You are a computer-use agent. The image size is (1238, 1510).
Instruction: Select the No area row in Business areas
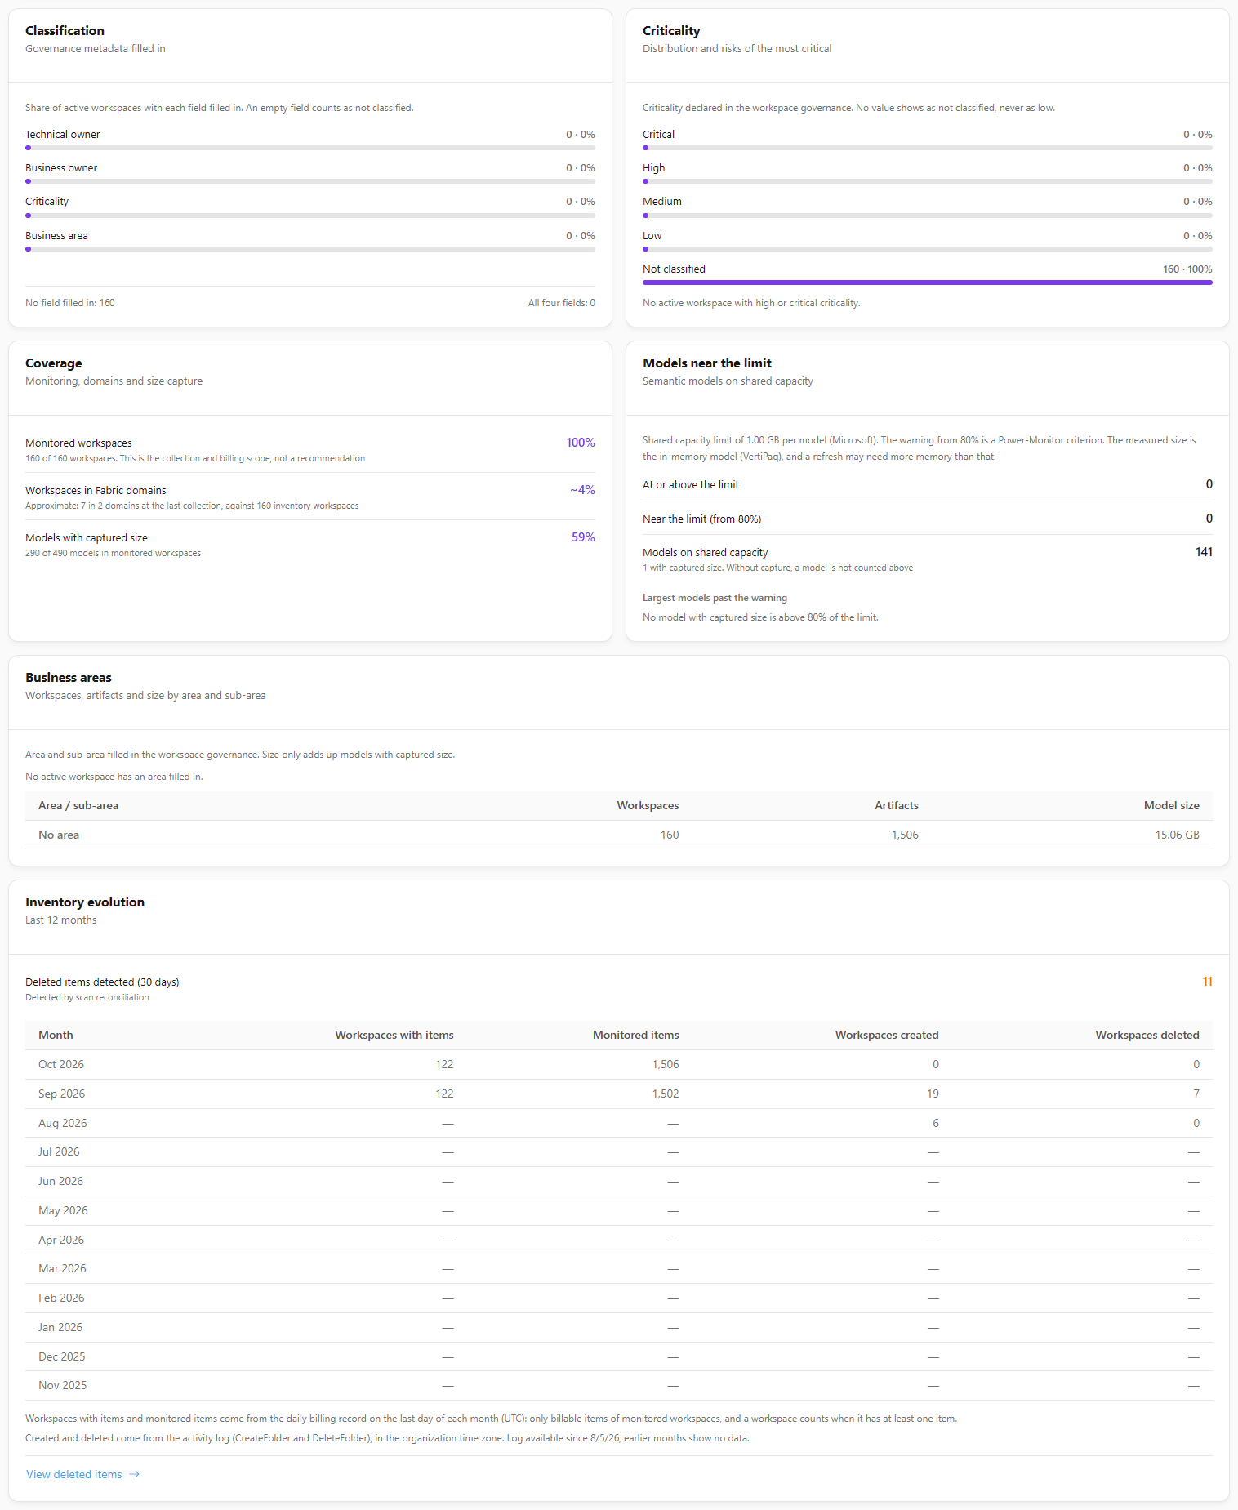pos(618,835)
